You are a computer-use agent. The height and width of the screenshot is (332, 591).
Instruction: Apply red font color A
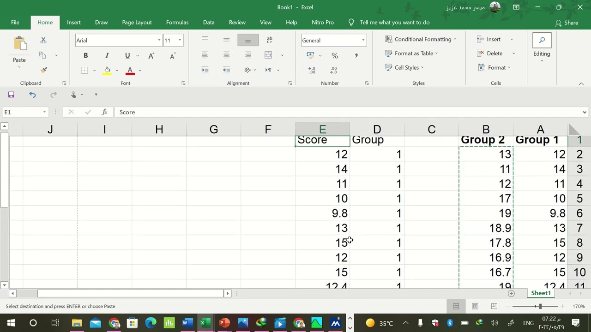coord(130,71)
